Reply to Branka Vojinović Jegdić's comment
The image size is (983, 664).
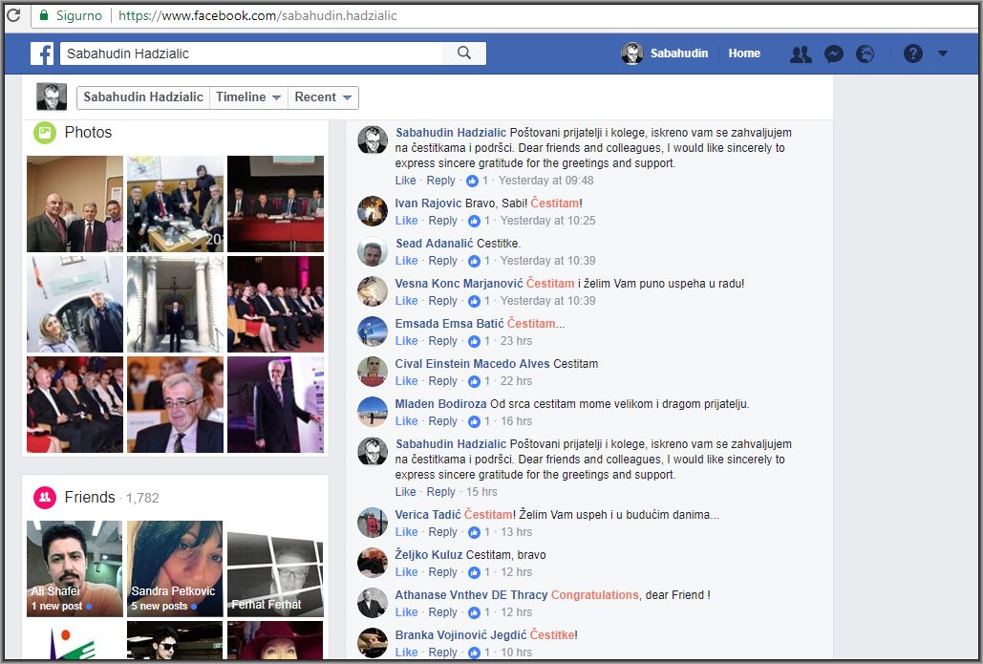click(442, 653)
